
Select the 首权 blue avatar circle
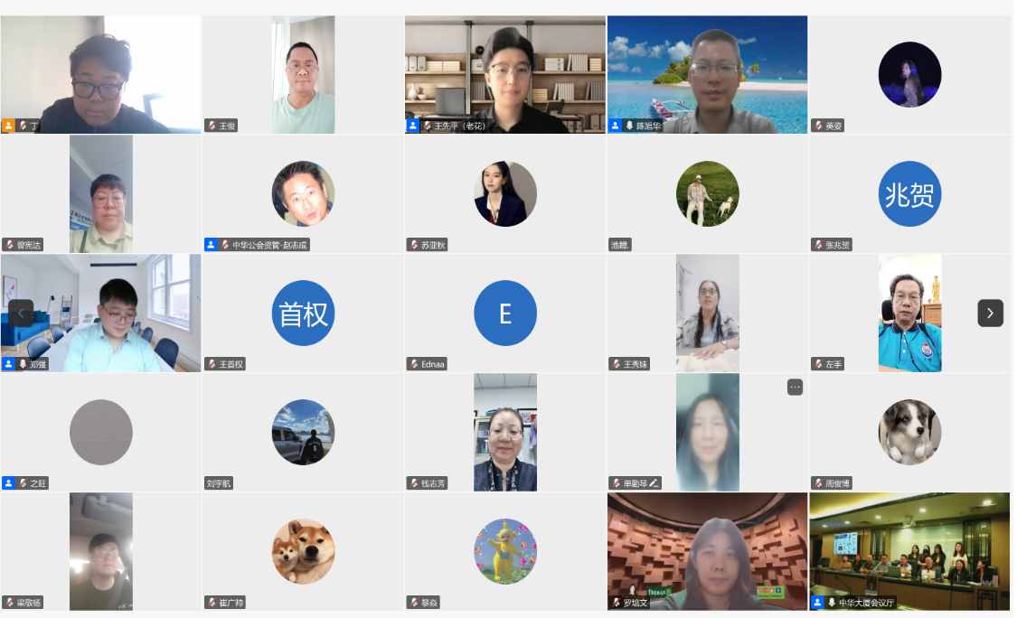point(303,314)
